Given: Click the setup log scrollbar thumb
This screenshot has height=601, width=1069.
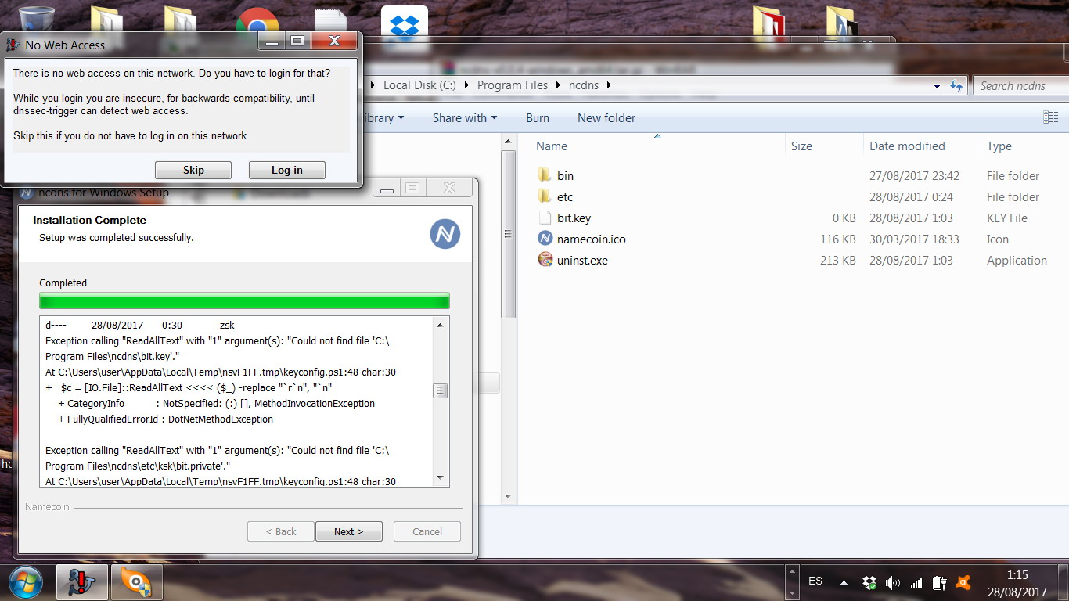Looking at the screenshot, I should point(440,390).
